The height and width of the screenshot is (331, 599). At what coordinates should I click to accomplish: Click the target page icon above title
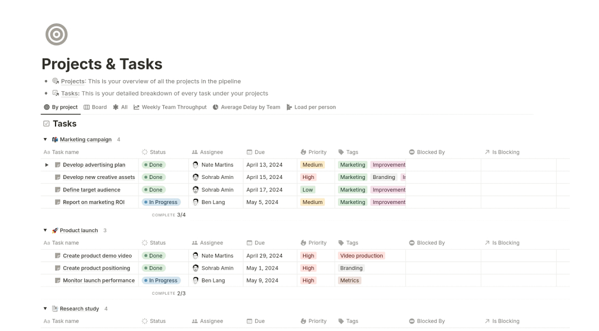(x=57, y=35)
